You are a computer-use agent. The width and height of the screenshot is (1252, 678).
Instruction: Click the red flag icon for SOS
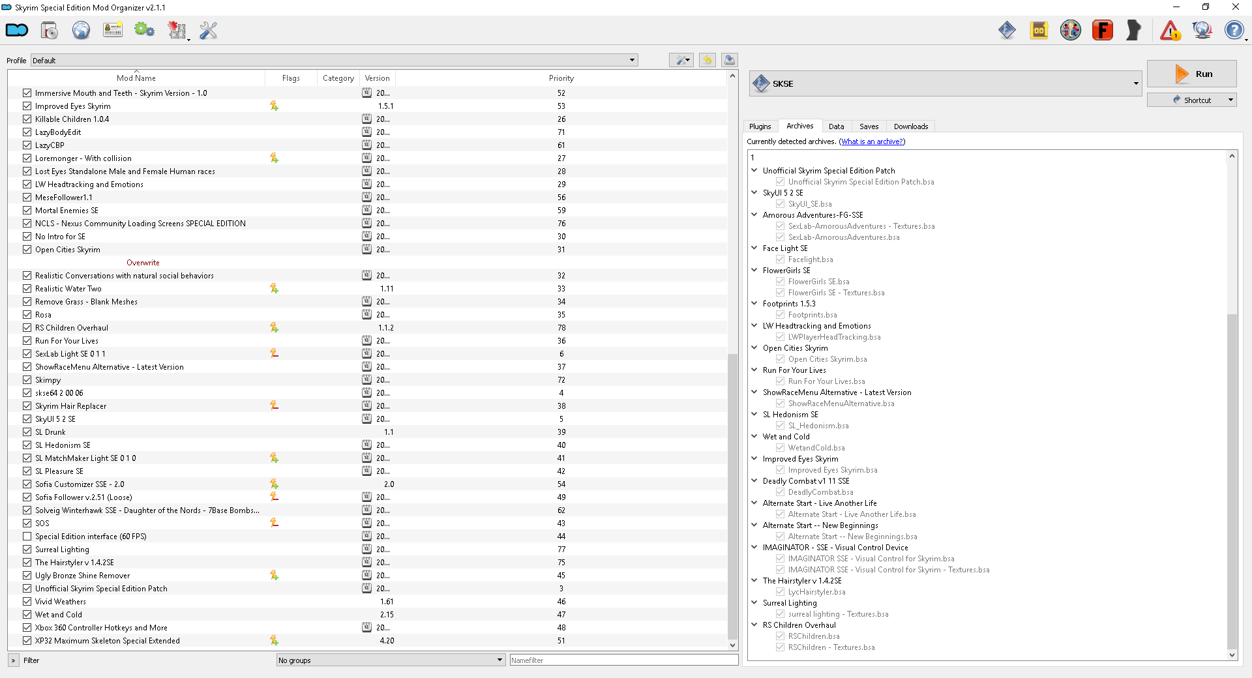tap(274, 523)
